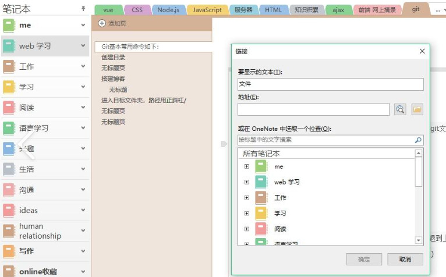Switch to the 前端 网上摘录 section tab
446x277 pixels.
pos(377,10)
